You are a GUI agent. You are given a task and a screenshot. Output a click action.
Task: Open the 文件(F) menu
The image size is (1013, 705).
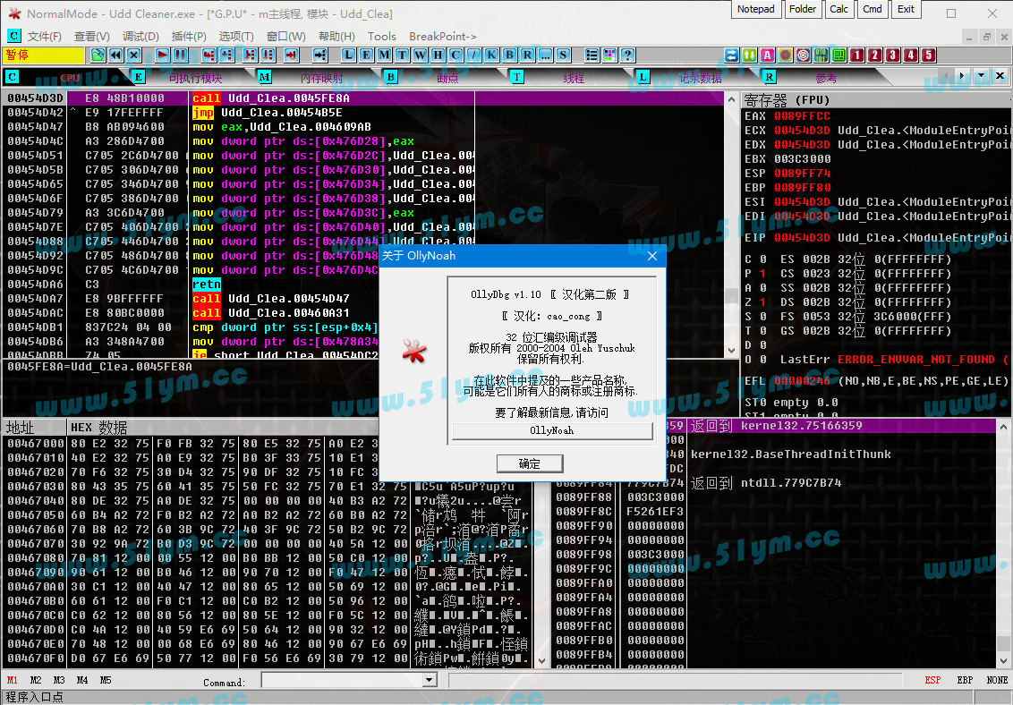(x=45, y=36)
